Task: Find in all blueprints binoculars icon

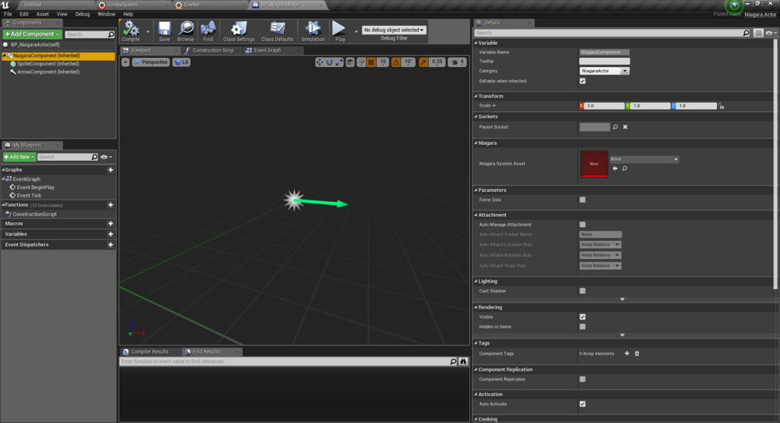Action: click(x=463, y=361)
